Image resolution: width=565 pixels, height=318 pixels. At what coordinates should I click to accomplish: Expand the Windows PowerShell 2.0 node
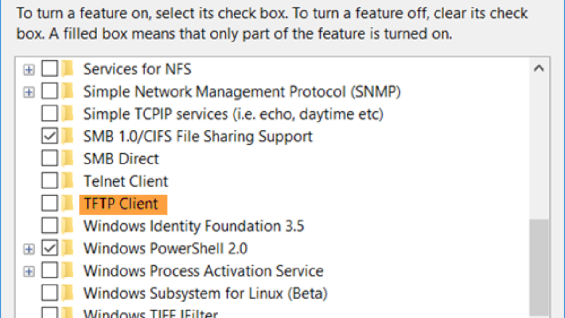click(29, 249)
